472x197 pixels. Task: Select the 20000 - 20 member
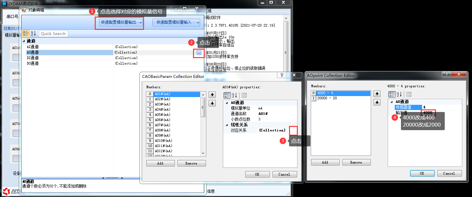pyautogui.click(x=327, y=98)
